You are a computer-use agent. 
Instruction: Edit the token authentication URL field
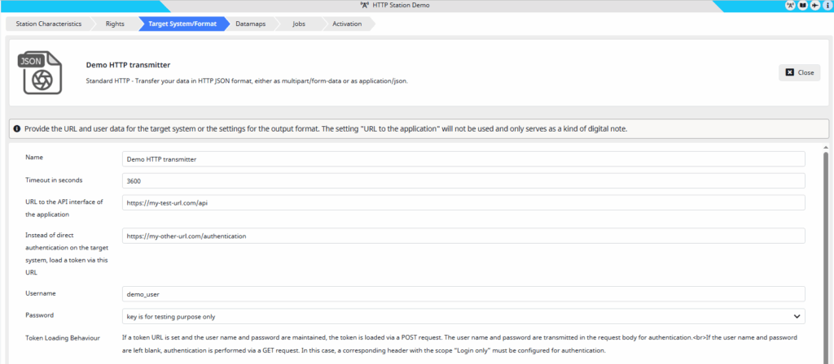[463, 236]
